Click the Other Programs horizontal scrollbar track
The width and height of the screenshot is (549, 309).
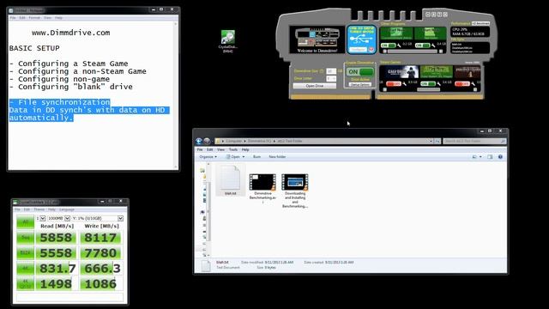pyautogui.click(x=412, y=51)
